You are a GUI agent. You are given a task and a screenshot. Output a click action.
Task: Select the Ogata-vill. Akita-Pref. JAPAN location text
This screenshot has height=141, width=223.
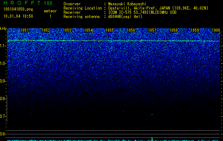coord(158,8)
